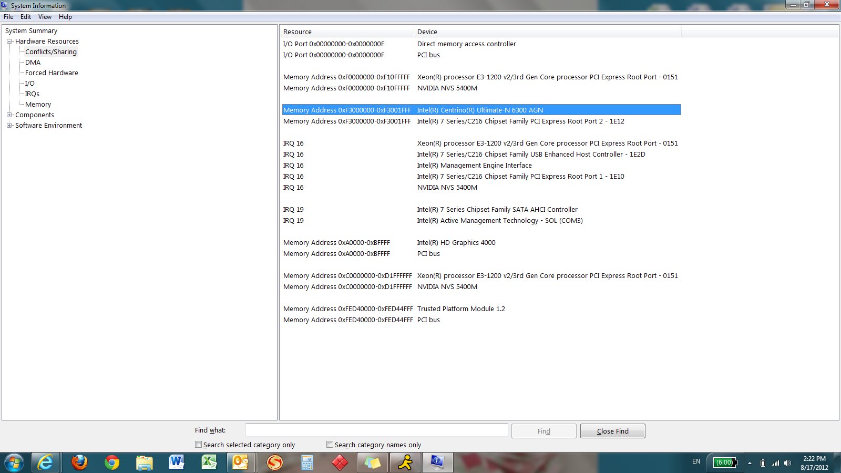841x473 pixels.
Task: Launch Internet Explorer from taskbar
Action: (46, 462)
